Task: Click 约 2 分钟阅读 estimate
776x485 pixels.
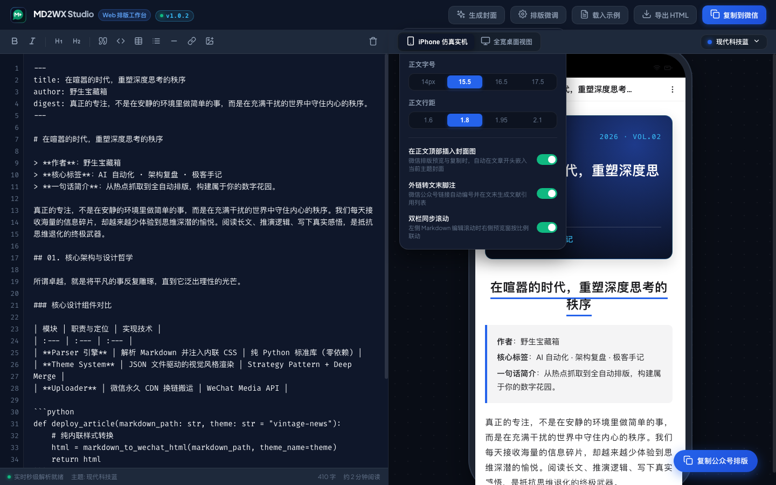Action: pos(362,477)
